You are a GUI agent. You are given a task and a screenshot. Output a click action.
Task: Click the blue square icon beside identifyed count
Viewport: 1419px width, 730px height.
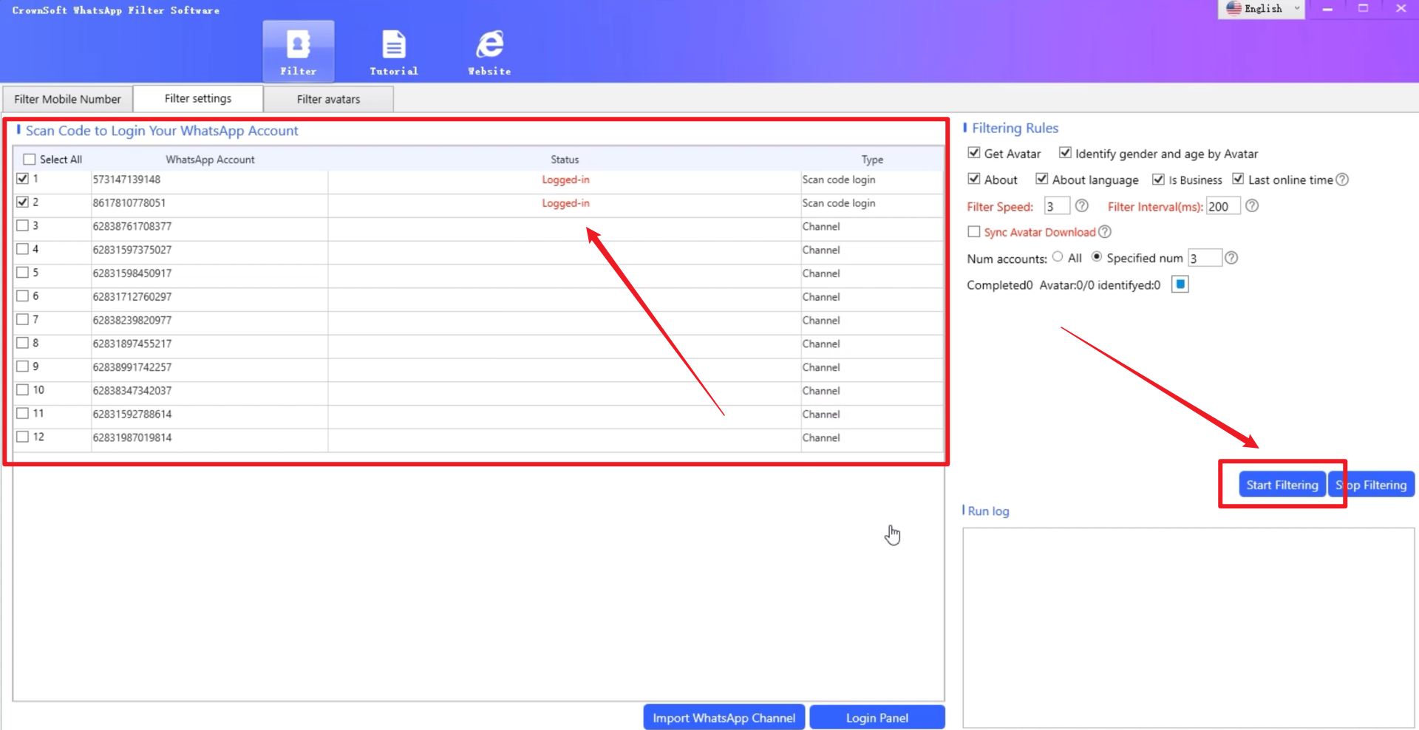coord(1180,284)
